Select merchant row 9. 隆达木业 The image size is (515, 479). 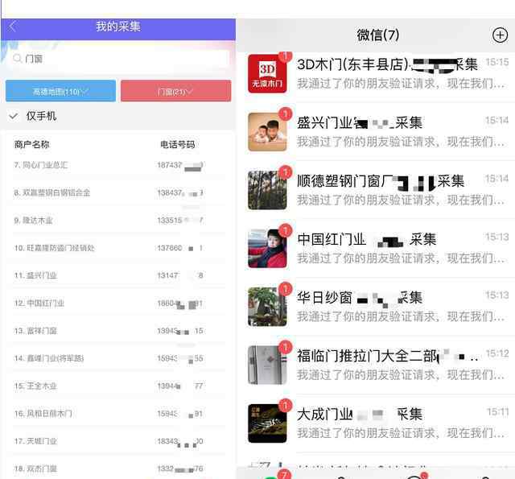[118, 220]
